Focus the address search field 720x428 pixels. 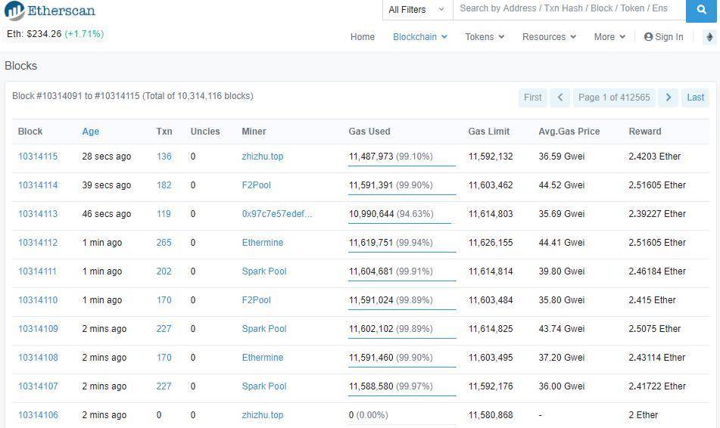click(x=569, y=9)
